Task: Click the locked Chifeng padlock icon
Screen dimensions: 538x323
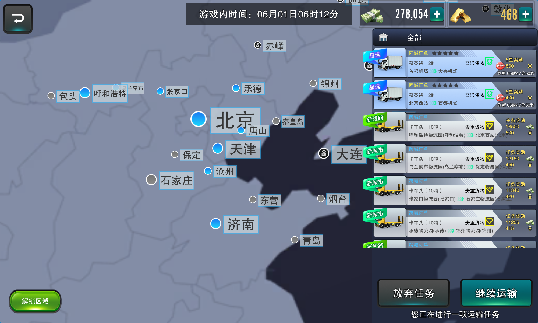Action: coord(257,45)
